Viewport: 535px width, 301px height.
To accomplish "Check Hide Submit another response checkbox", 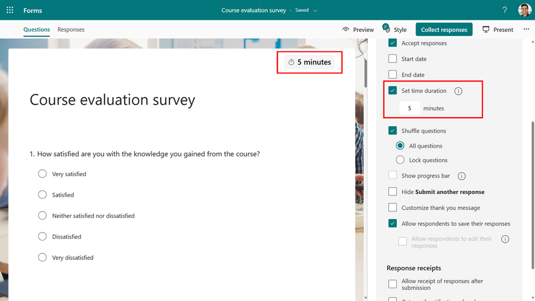I will click(x=393, y=191).
